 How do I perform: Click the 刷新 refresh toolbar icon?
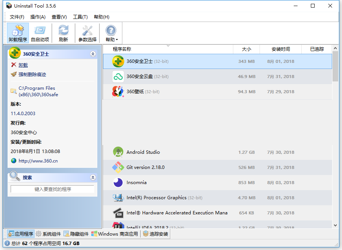pyautogui.click(x=63, y=30)
